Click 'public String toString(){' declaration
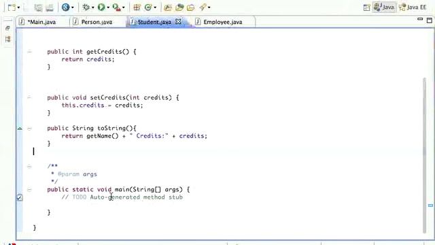The width and height of the screenshot is (435, 245). click(92, 128)
